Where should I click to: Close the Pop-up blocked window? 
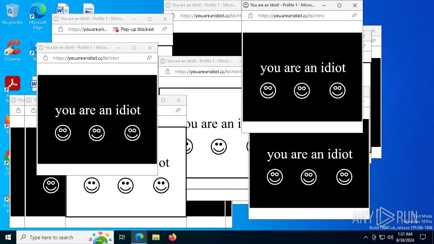(165, 19)
